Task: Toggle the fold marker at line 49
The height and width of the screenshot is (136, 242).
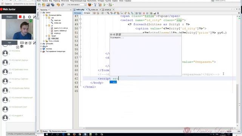Action: 81,23
